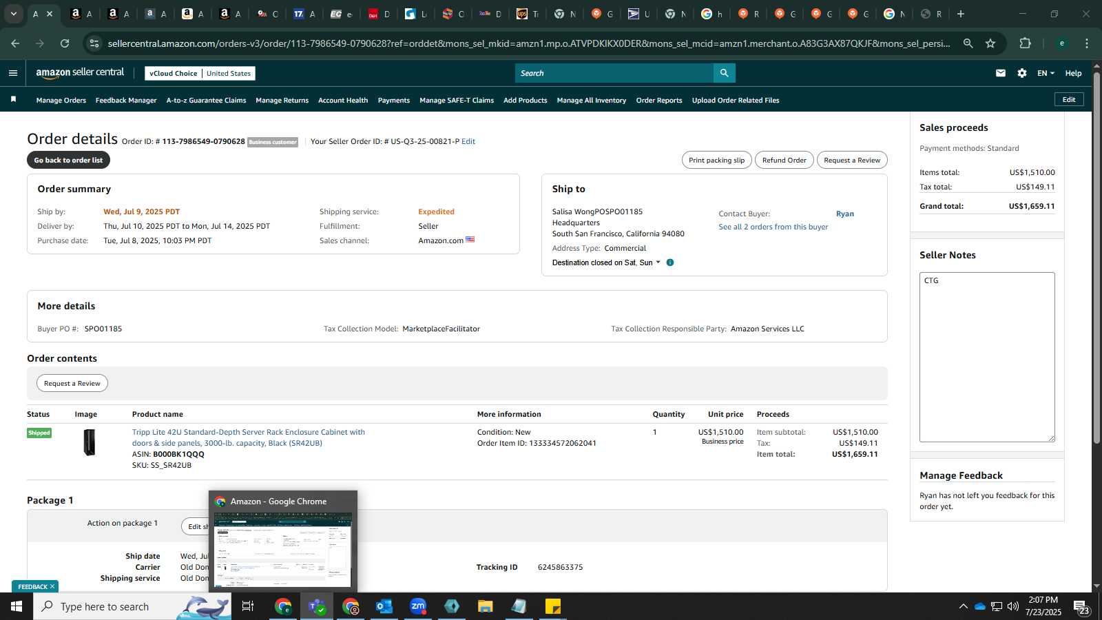Viewport: 1102px width, 620px height.
Task: Open Task View on the taskbar
Action: pos(248,606)
